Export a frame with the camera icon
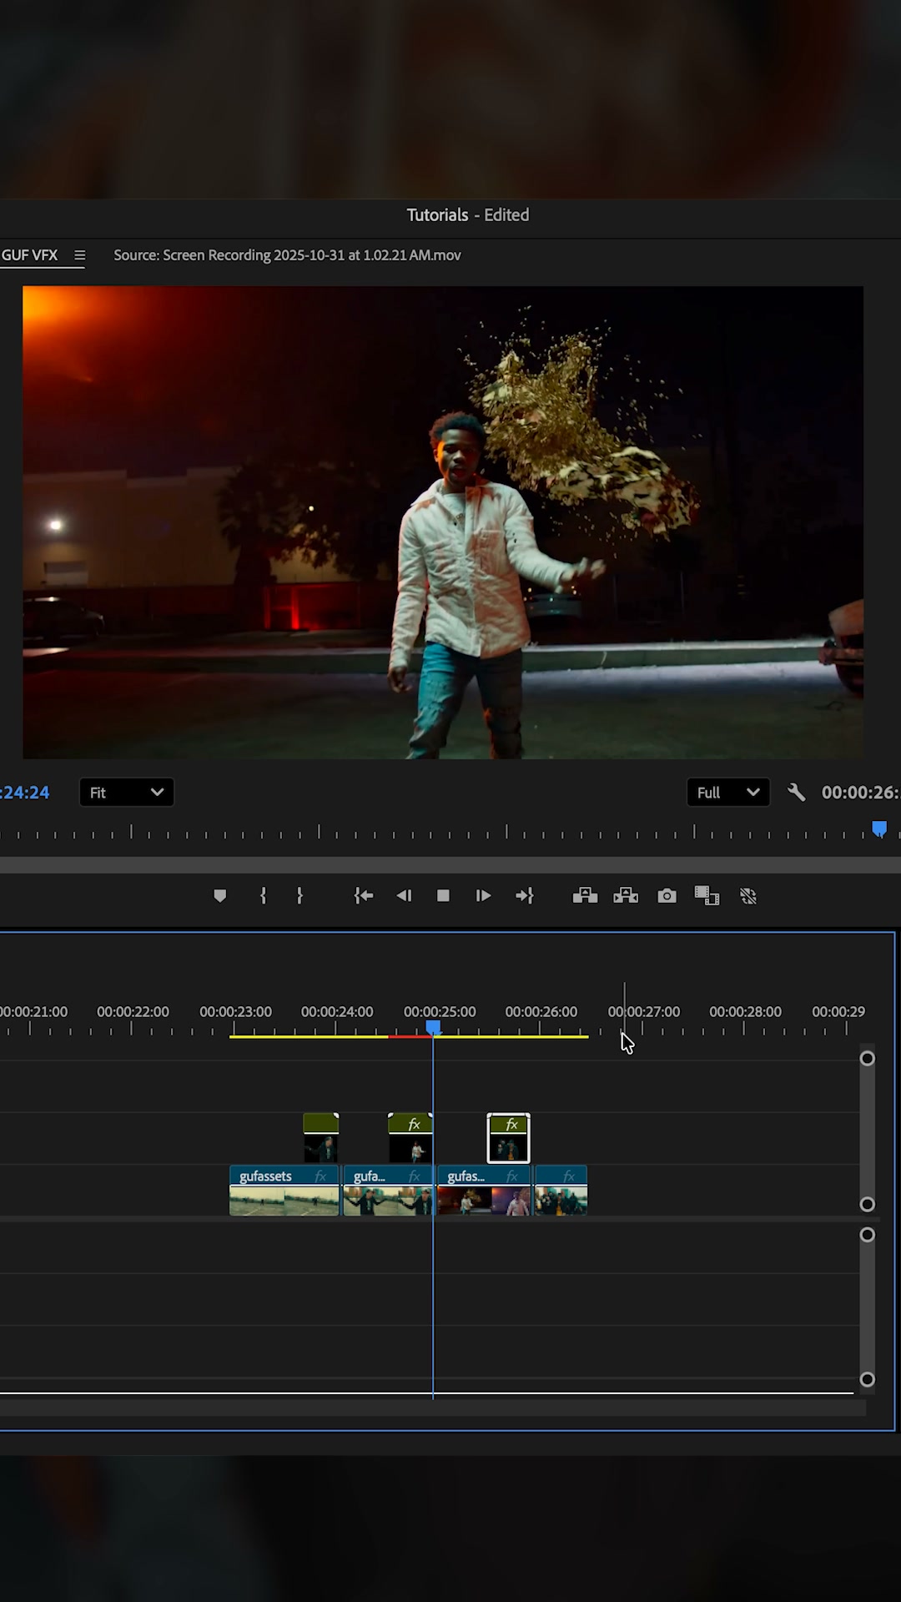The width and height of the screenshot is (901, 1602). click(667, 895)
